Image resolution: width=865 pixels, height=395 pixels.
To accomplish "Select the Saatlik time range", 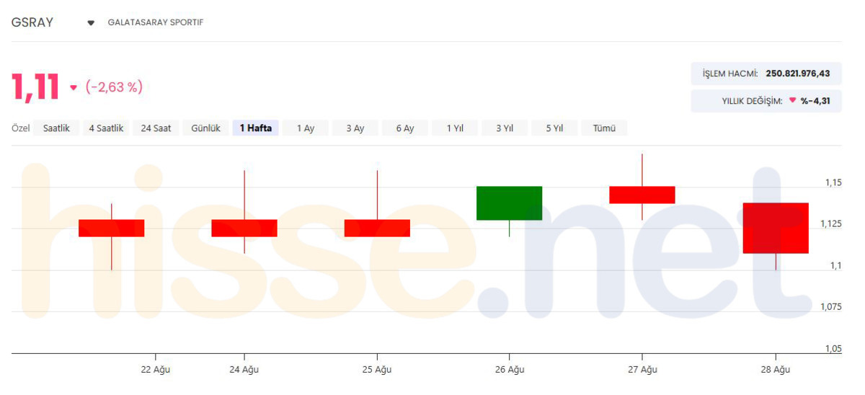I will pos(56,128).
